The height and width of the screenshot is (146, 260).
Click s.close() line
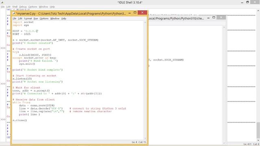tap(19, 120)
